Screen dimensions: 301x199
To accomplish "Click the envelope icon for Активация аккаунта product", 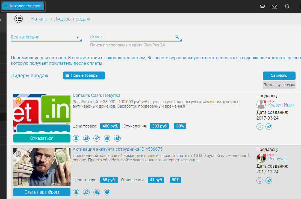I will tap(97, 192).
